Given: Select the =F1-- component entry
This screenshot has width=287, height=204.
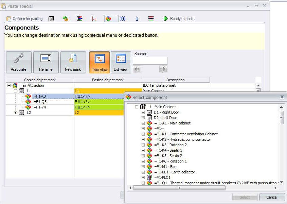Looking at the screenshot, I should [159, 129].
